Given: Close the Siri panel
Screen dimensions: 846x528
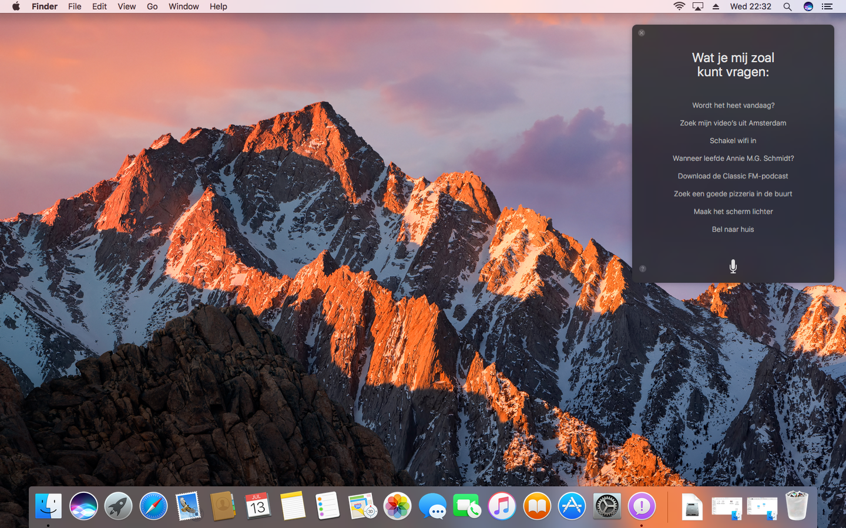Looking at the screenshot, I should 642,33.
